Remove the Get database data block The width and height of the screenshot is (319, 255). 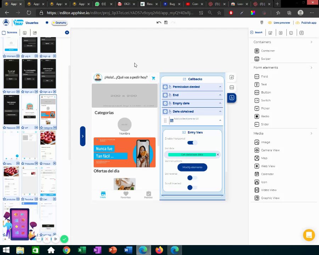[218, 154]
